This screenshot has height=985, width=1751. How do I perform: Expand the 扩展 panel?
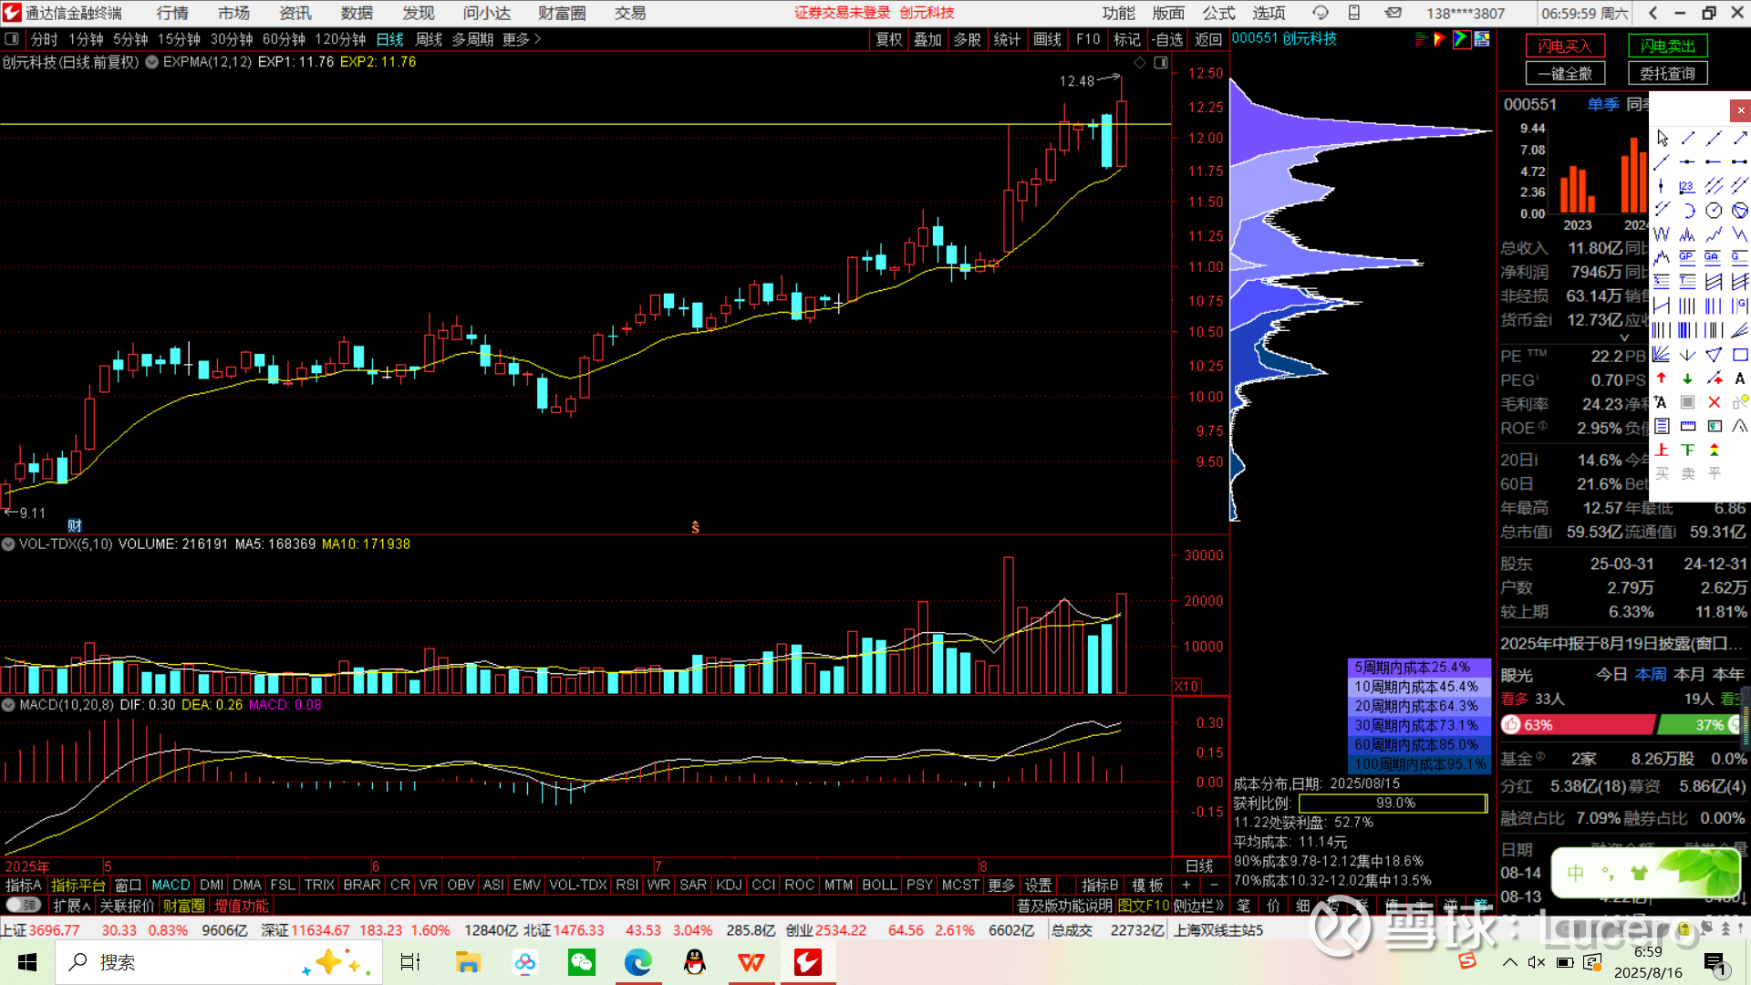click(x=72, y=906)
